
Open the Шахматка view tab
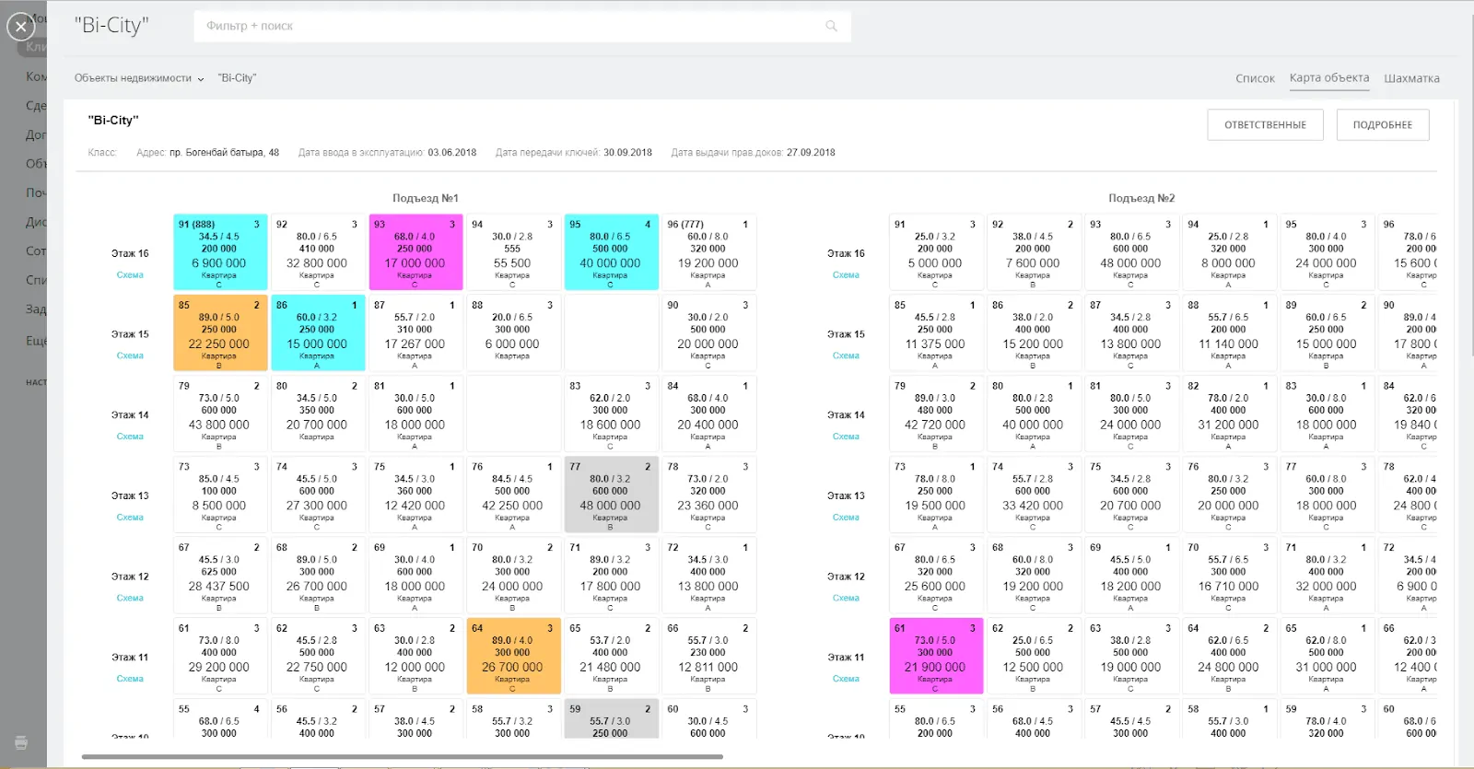(1411, 78)
